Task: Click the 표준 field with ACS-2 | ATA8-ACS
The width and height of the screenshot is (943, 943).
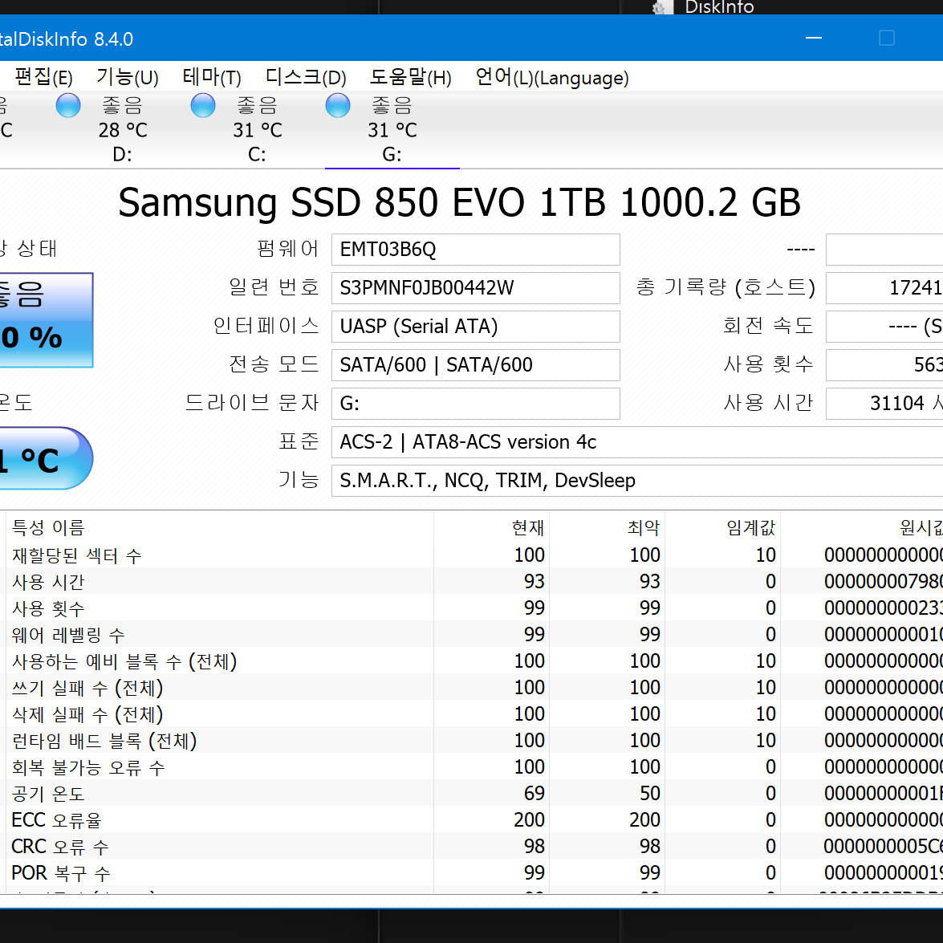Action: [x=637, y=442]
